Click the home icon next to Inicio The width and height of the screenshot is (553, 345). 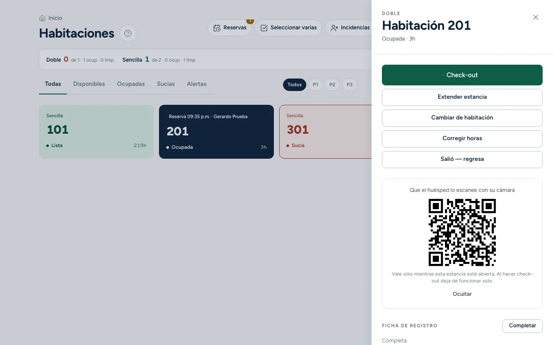click(x=42, y=18)
